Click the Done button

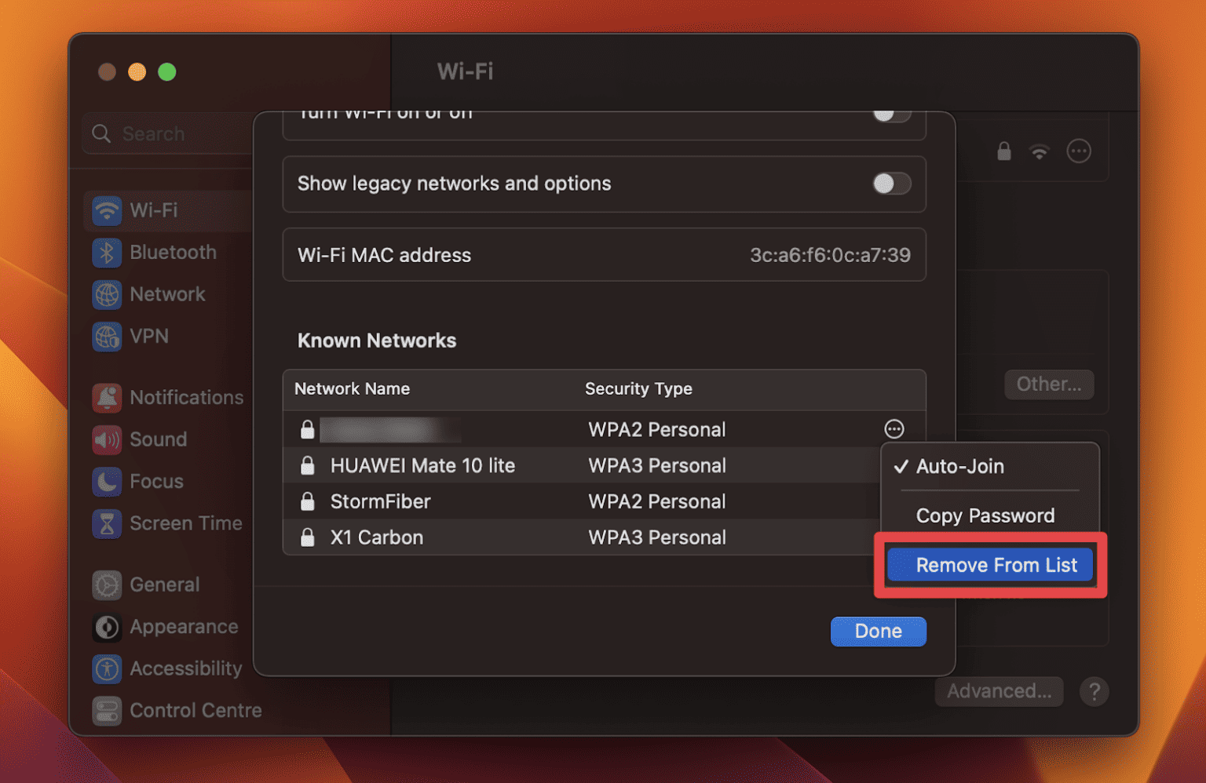point(878,631)
